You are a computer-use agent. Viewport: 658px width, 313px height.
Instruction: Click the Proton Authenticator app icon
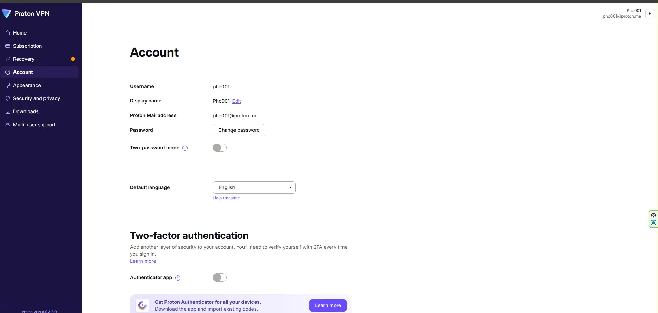142,305
